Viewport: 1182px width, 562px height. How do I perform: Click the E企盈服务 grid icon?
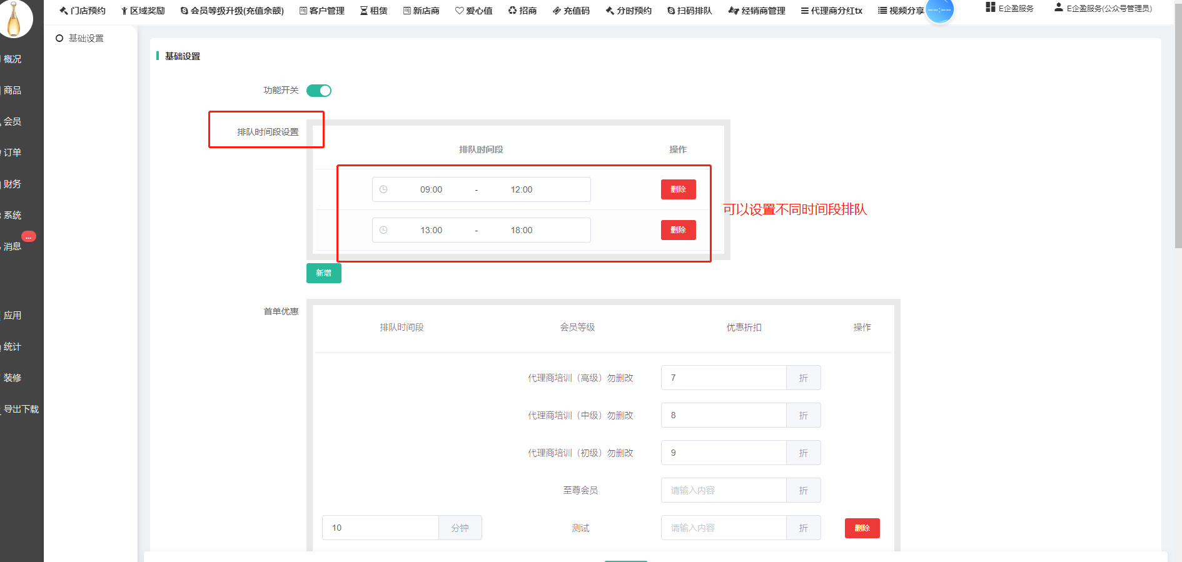990,8
